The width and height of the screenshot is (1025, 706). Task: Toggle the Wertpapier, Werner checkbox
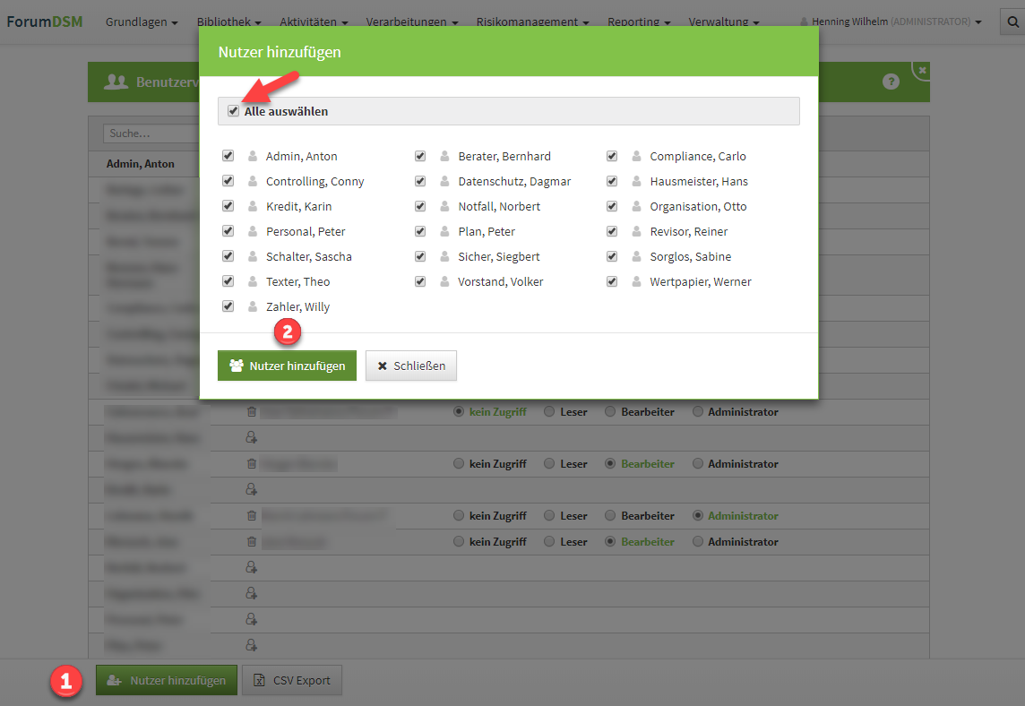point(612,281)
